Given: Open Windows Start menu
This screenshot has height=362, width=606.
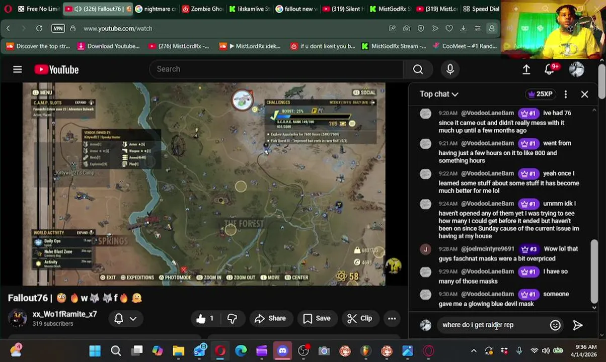Looking at the screenshot, I should [95, 351].
